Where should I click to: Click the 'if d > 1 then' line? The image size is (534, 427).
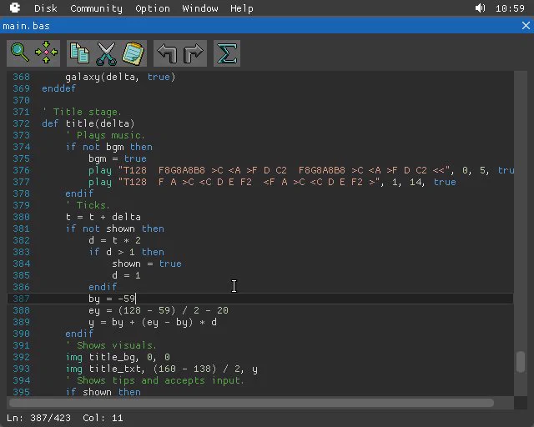[x=126, y=252]
